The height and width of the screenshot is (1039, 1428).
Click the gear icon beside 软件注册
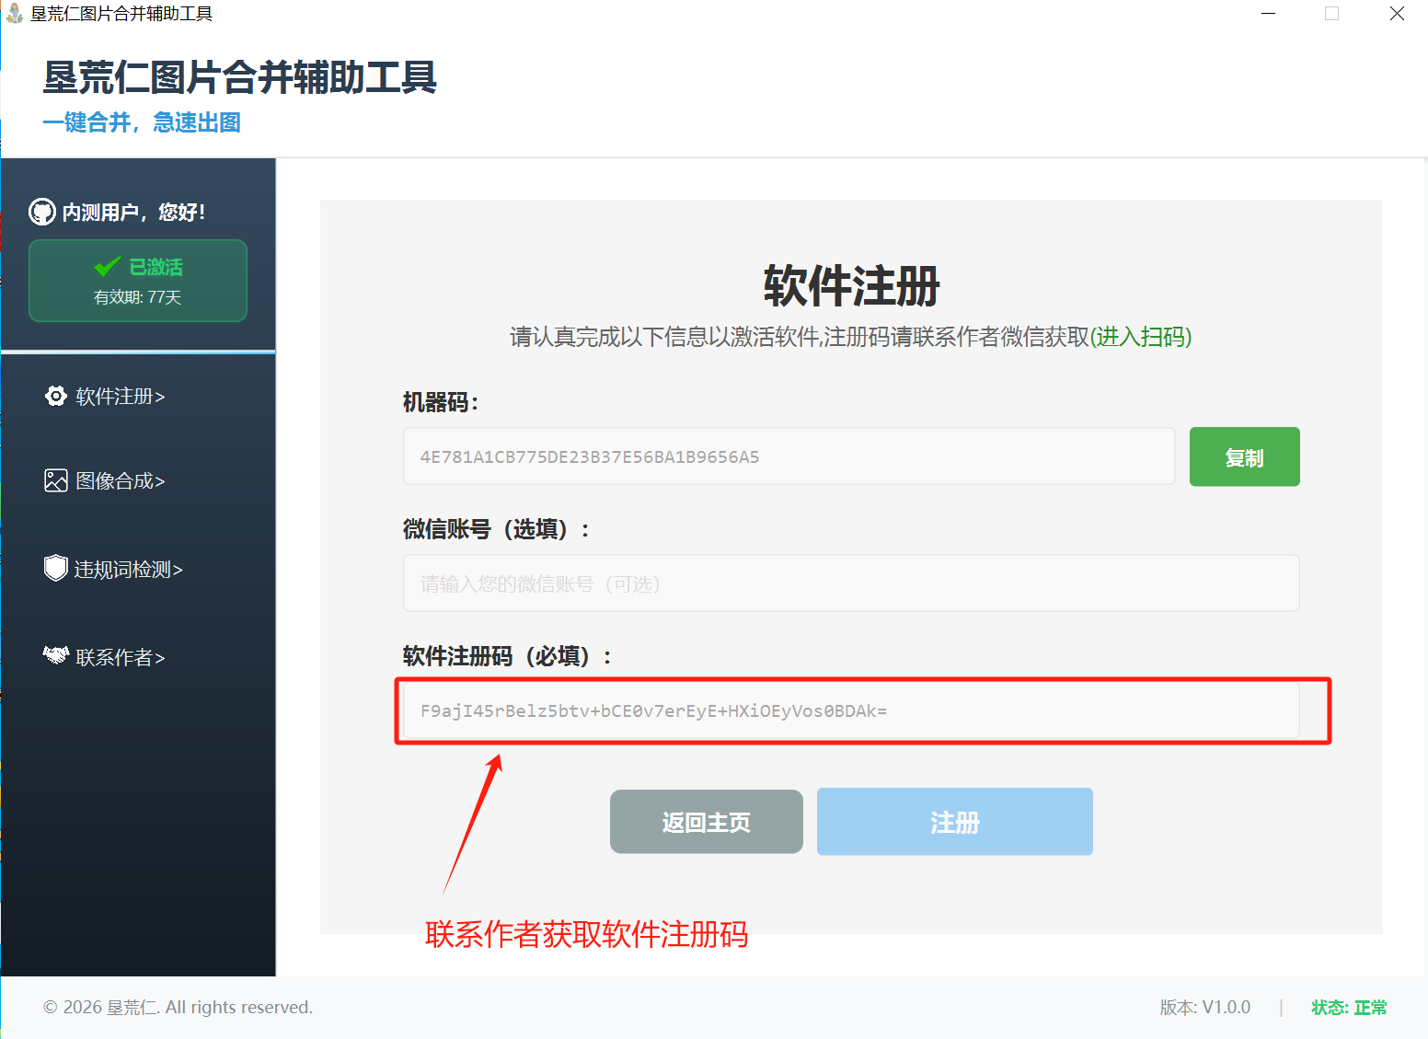(x=56, y=396)
